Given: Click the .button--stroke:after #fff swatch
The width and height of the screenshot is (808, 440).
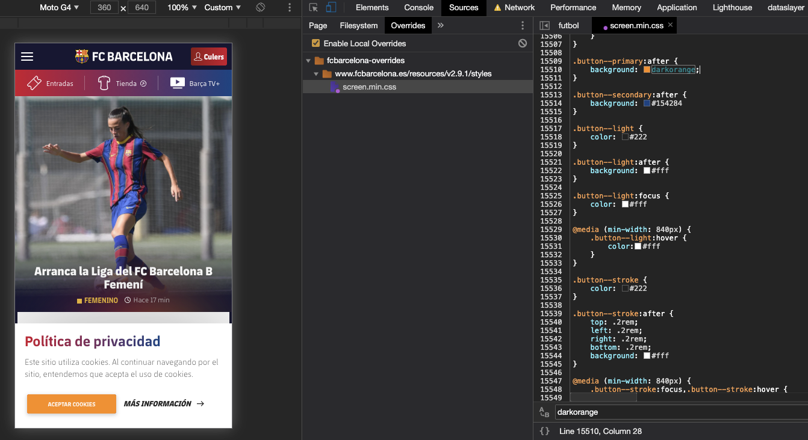Looking at the screenshot, I should coord(647,356).
